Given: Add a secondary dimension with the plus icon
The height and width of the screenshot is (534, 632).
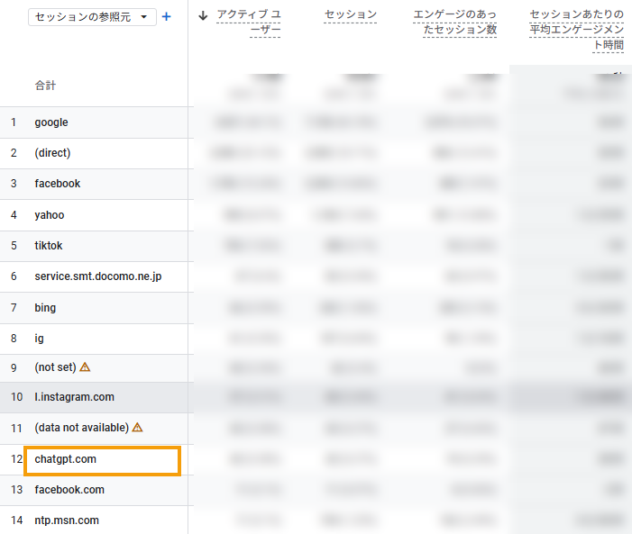Looking at the screenshot, I should [166, 17].
